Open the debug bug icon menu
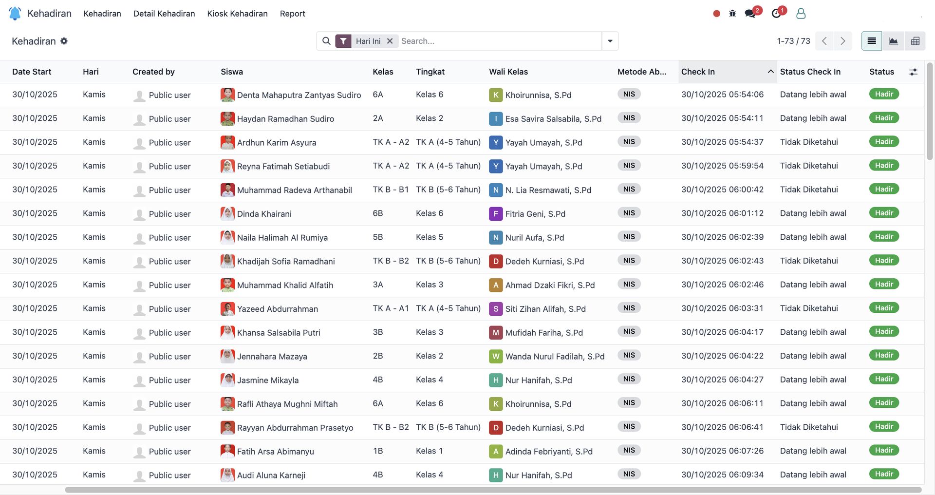The image size is (935, 495). [x=732, y=14]
